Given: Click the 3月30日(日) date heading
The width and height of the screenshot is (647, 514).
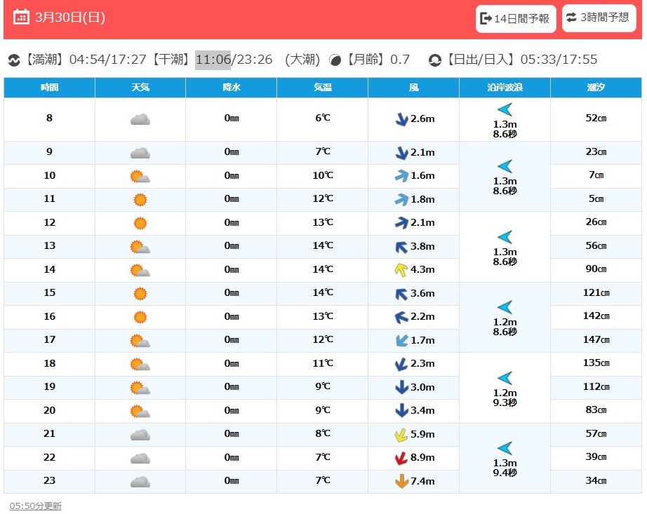Looking at the screenshot, I should click(x=70, y=18).
